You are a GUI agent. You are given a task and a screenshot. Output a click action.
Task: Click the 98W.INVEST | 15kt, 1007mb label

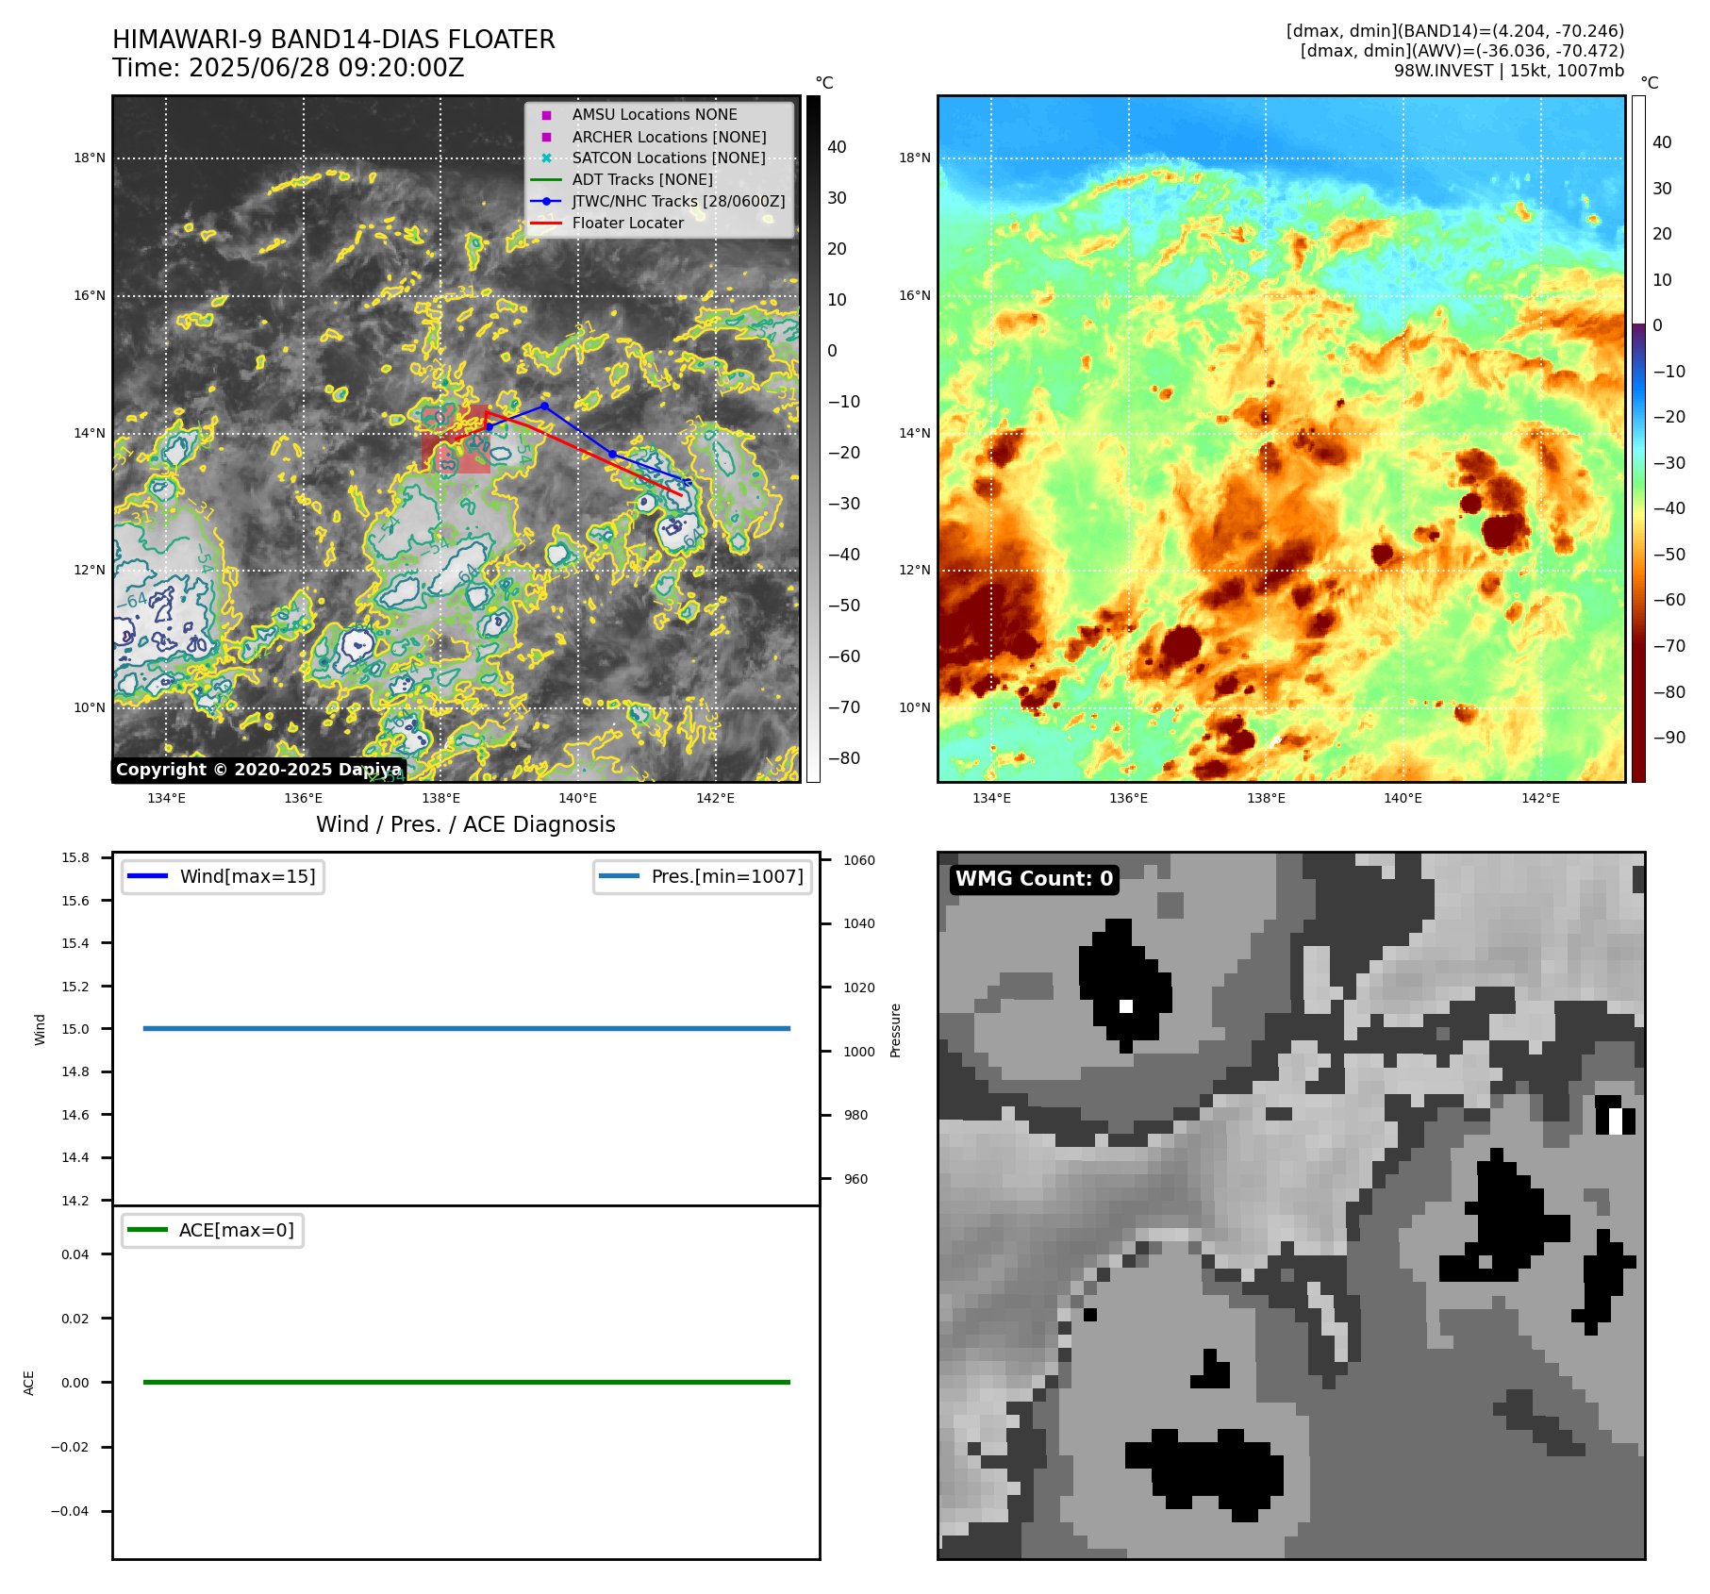tap(1509, 71)
